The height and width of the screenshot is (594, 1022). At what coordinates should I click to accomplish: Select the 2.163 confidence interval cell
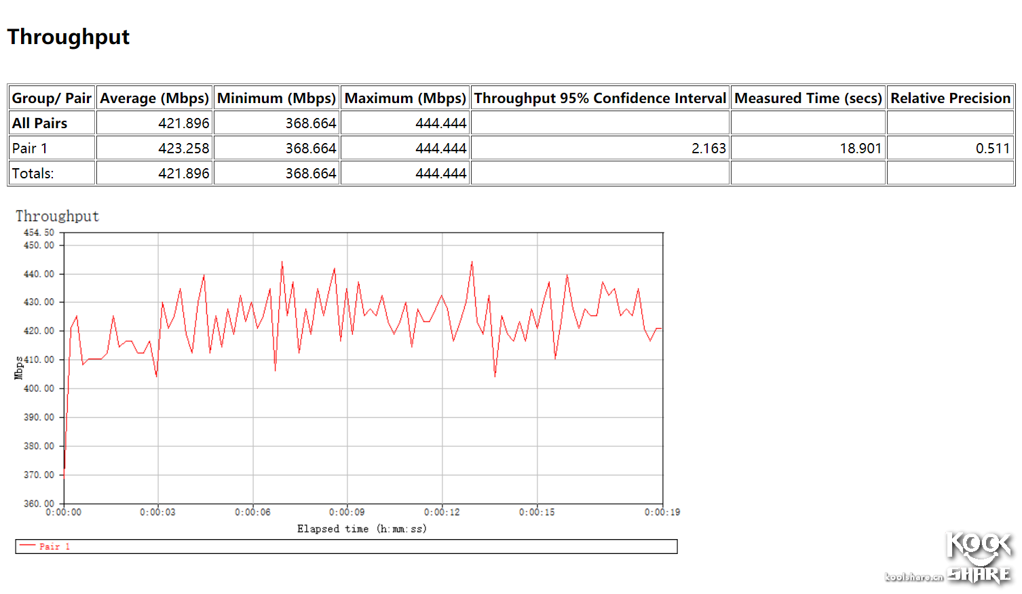708,148
